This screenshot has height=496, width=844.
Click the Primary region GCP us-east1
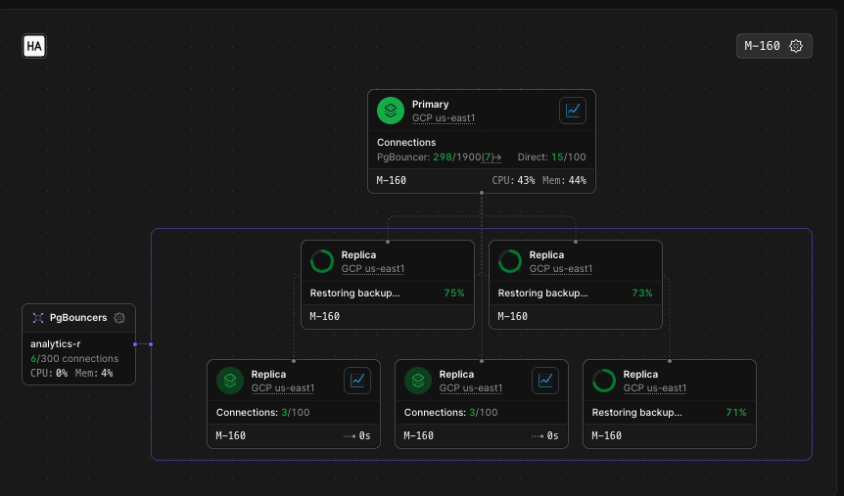click(443, 117)
